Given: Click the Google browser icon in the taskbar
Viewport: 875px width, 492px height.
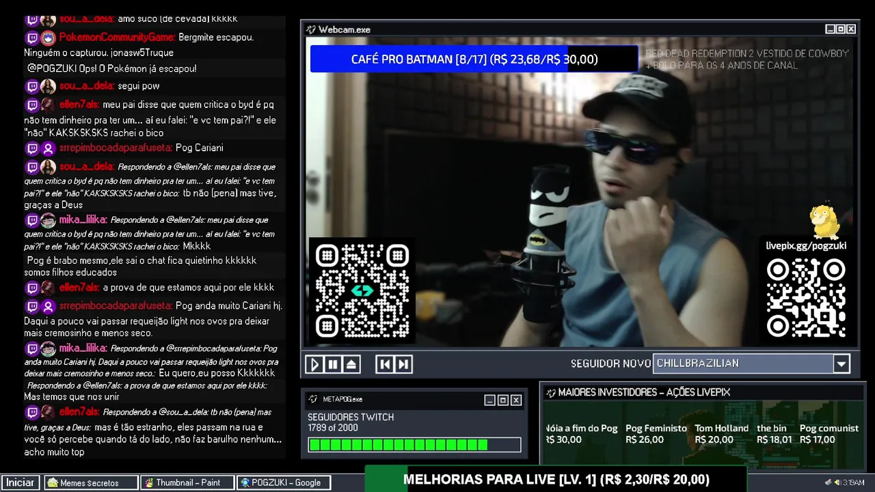Looking at the screenshot, I should click(245, 483).
